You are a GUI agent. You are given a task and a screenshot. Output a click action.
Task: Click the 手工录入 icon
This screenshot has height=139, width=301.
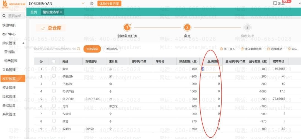221,49
